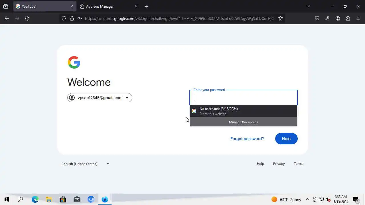Open the notification center icon
This screenshot has height=205, width=365.
[x=356, y=200]
